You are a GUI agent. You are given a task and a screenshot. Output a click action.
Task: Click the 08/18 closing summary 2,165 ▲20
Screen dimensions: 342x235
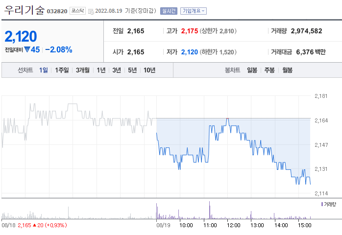point(42,225)
